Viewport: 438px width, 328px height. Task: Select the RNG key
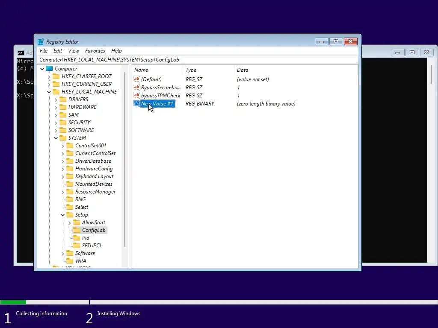(x=80, y=199)
